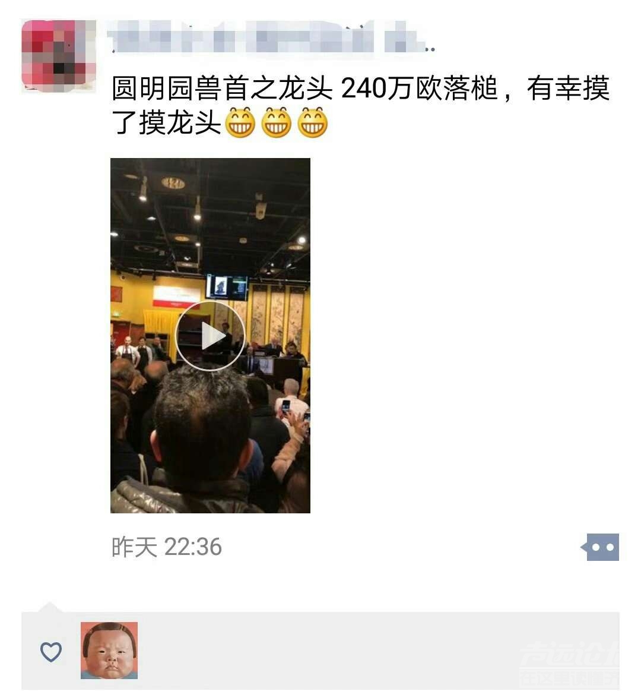Open the baby-face liker's avatar
This screenshot has height=691, width=641.
[x=109, y=651]
